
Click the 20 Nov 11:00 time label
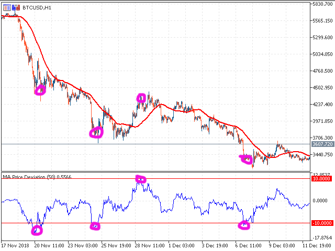coord(49,245)
